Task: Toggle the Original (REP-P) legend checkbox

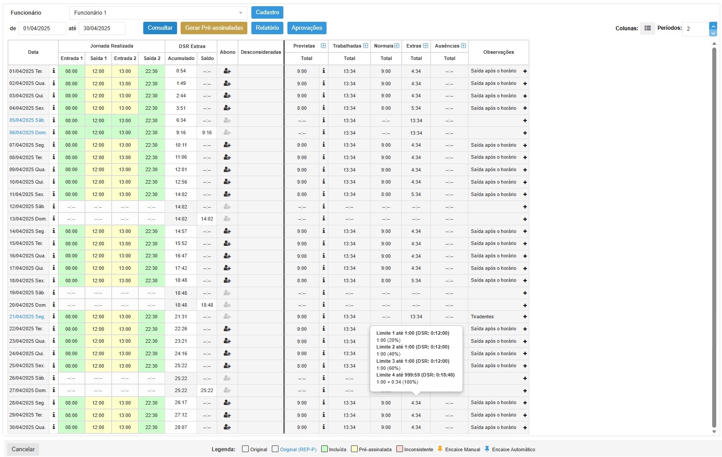Action: coord(275,449)
